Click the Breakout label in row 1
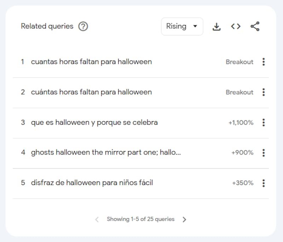Viewport: 283px width, 242px height. 239,62
